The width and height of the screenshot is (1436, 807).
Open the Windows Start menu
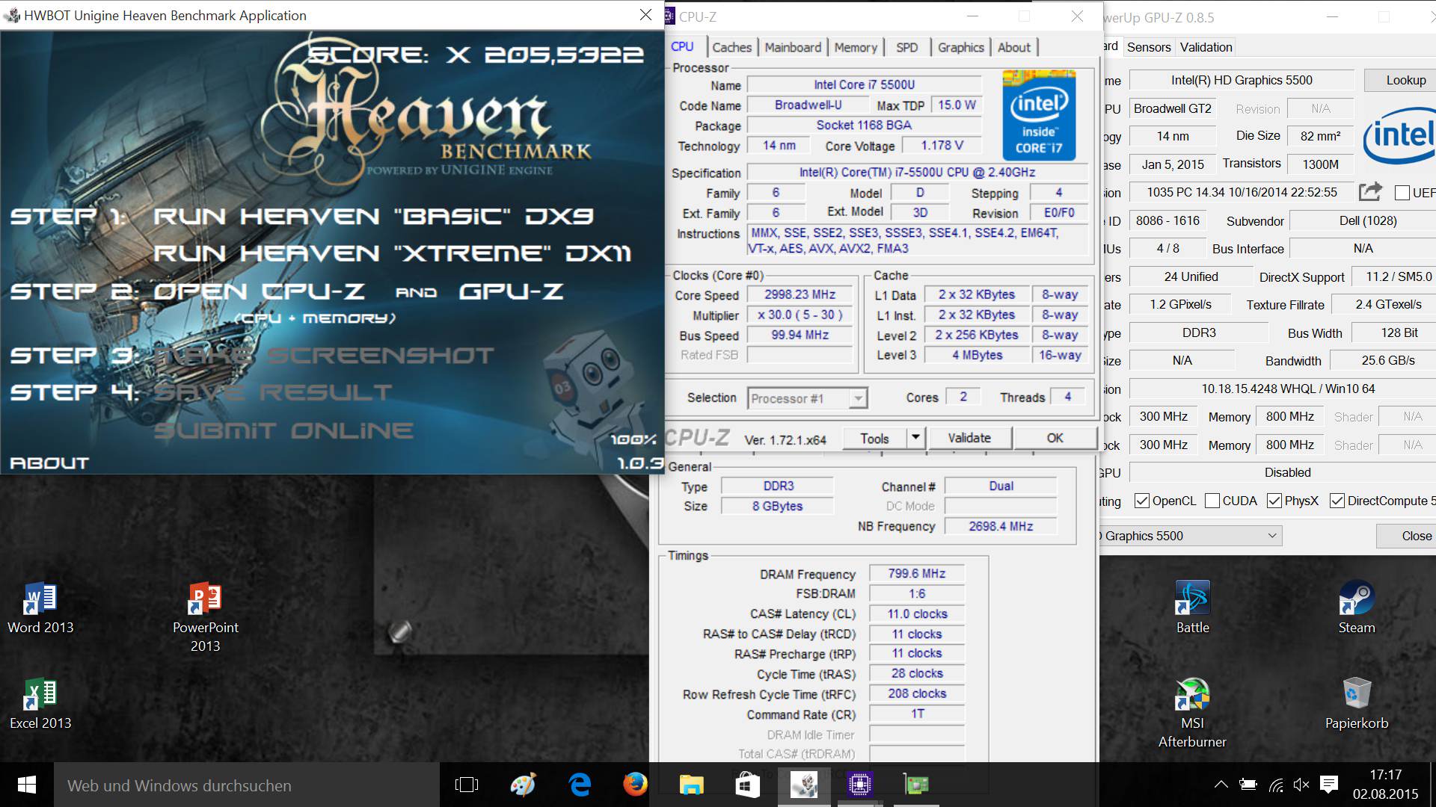click(x=27, y=785)
